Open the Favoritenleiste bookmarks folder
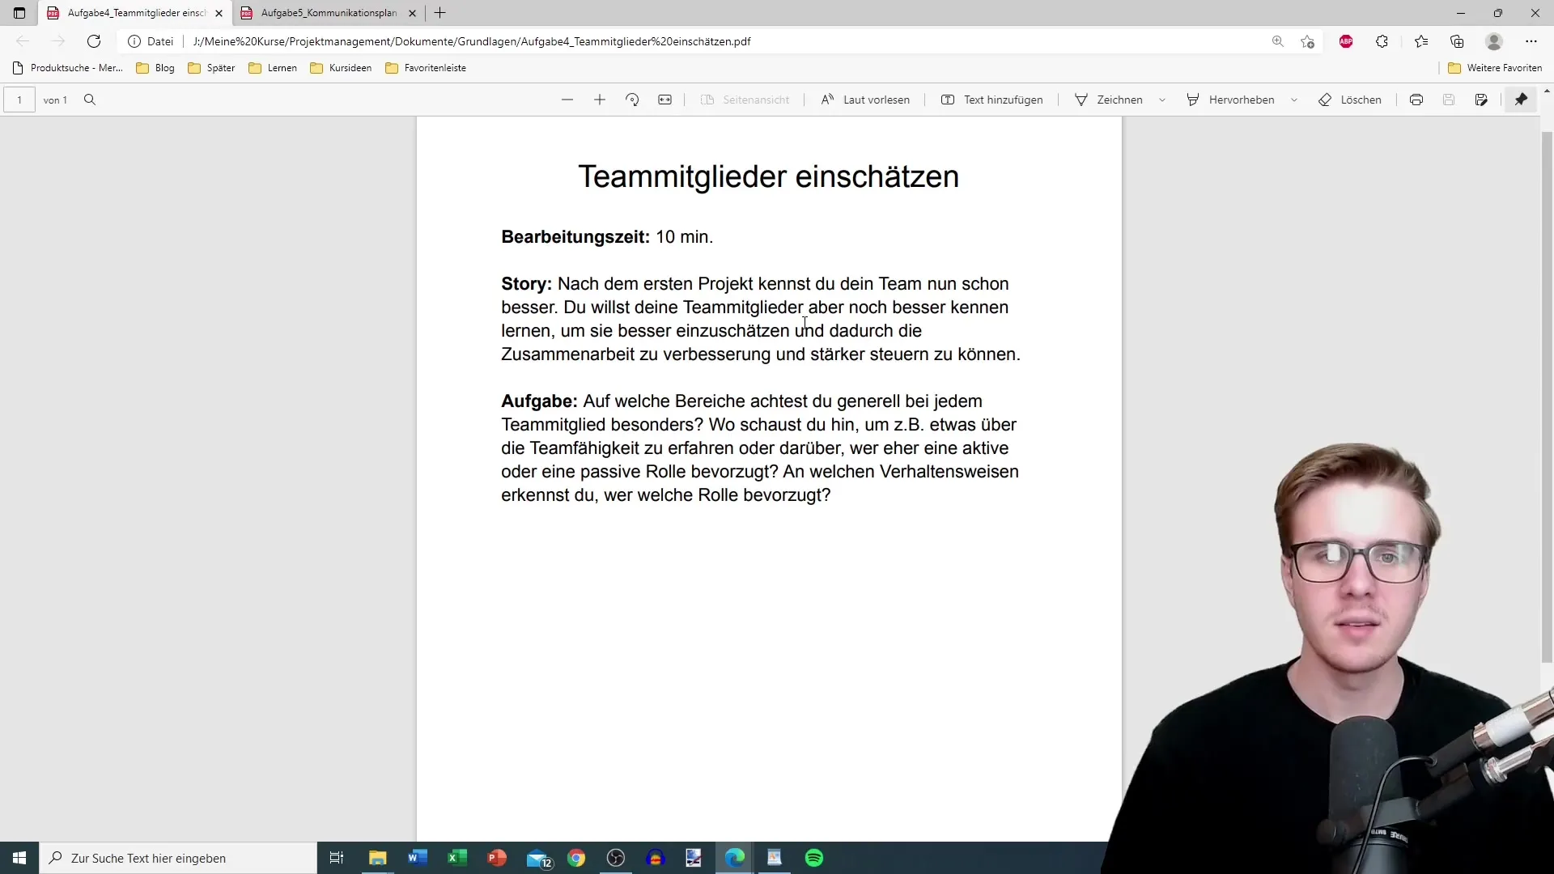This screenshot has width=1554, height=874. click(426, 68)
